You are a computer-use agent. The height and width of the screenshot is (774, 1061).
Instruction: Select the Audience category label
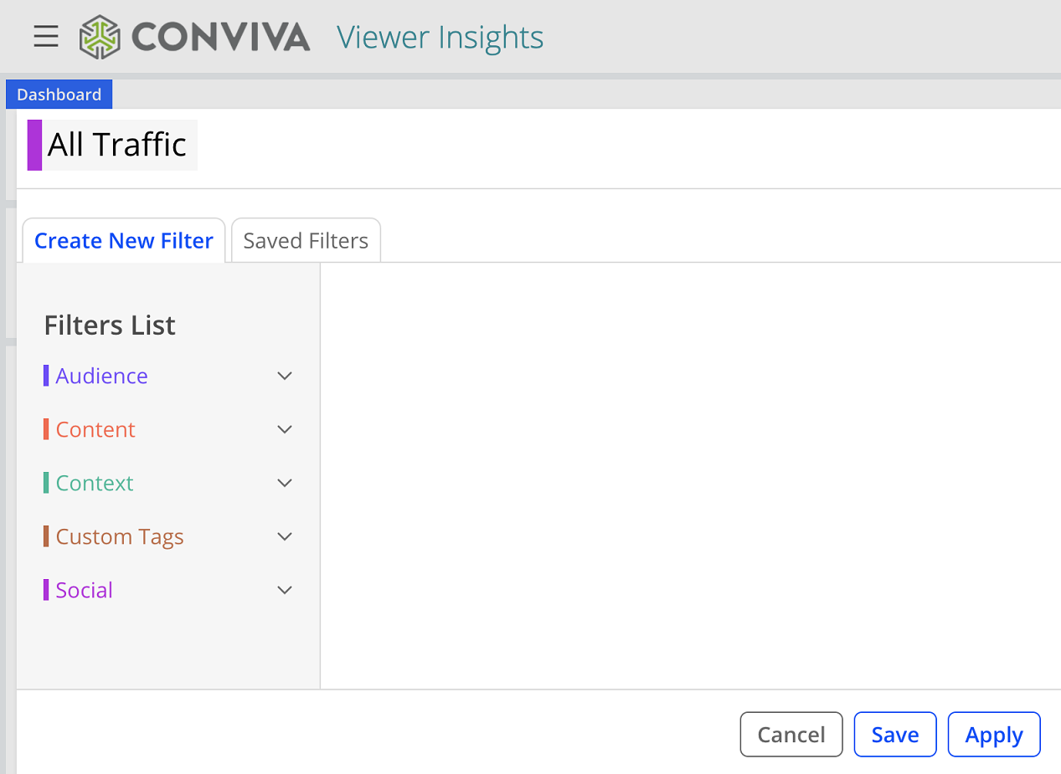101,376
